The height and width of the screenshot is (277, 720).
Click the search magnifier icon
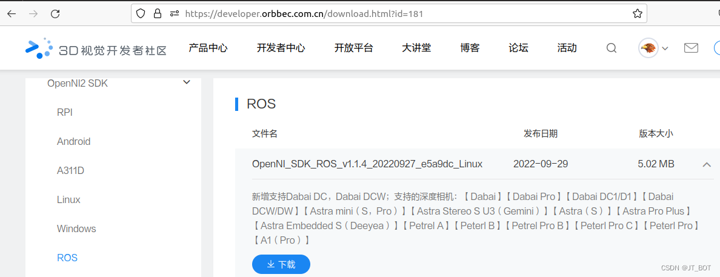tap(611, 48)
